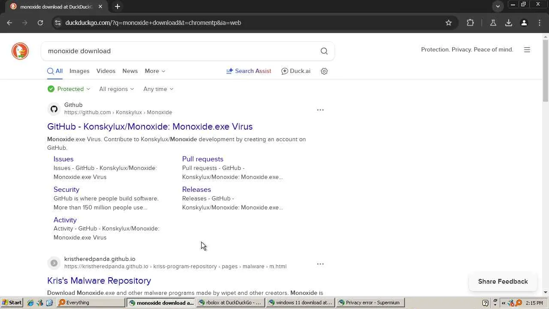Click the browser address bar URL

pos(153,23)
